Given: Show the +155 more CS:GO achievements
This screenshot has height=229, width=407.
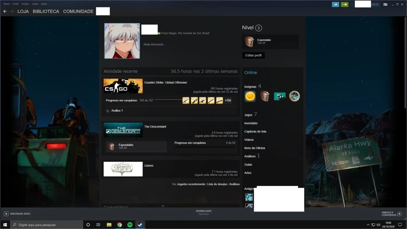Looking at the screenshot, I should tap(228, 101).
